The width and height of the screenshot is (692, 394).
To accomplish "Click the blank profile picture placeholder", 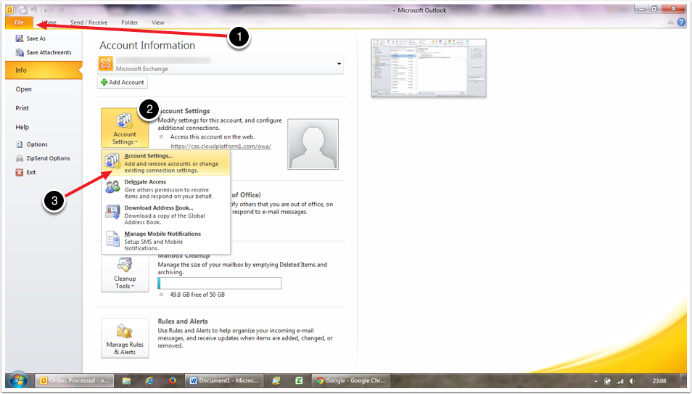I will (313, 144).
